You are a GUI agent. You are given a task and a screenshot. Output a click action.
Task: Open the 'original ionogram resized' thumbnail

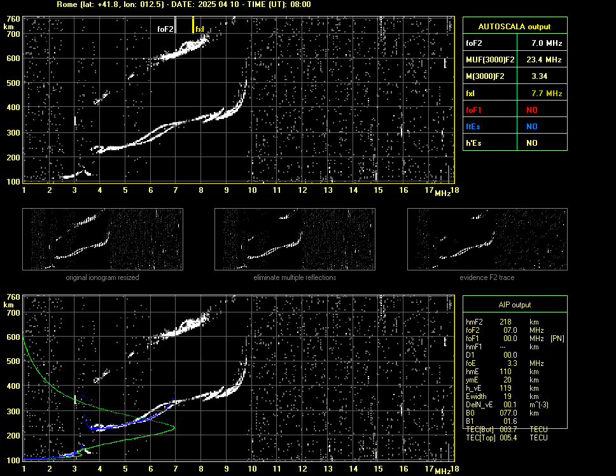pos(102,239)
